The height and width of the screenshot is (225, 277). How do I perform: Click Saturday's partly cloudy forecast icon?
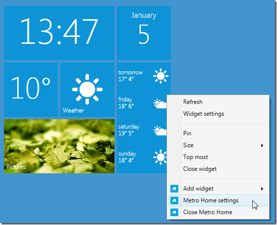pyautogui.click(x=160, y=130)
